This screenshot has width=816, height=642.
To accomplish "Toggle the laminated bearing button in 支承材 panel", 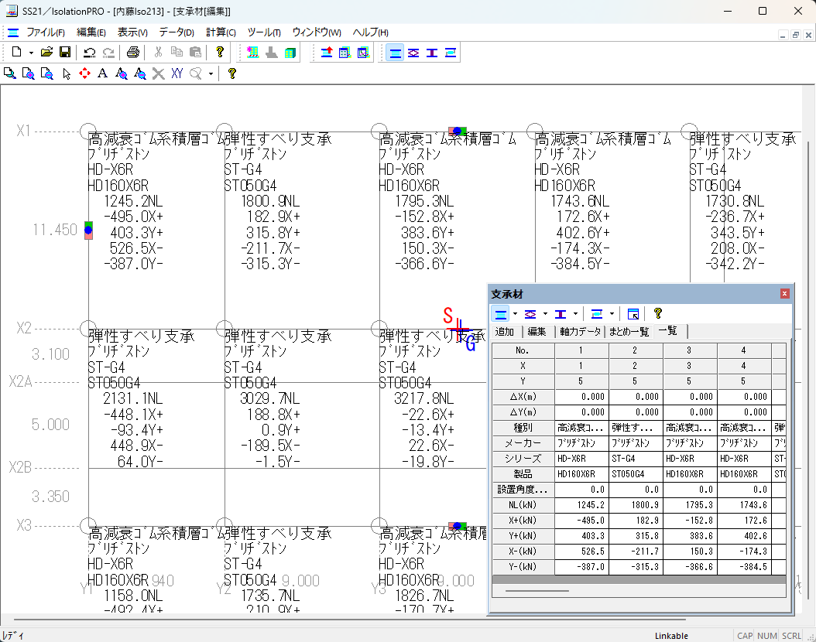I will (501, 314).
